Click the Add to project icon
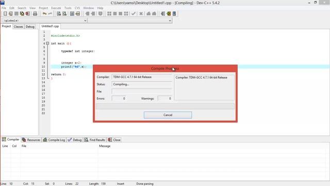Screen dimensions: 330x186 pyautogui.click(x=169, y=13)
